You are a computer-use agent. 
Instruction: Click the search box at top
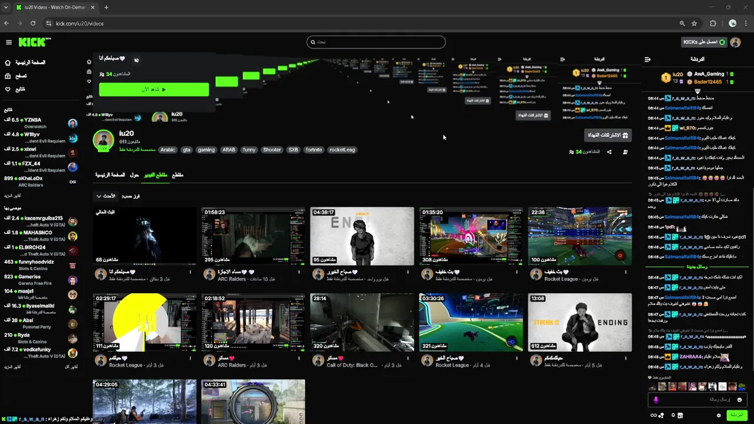tap(376, 42)
